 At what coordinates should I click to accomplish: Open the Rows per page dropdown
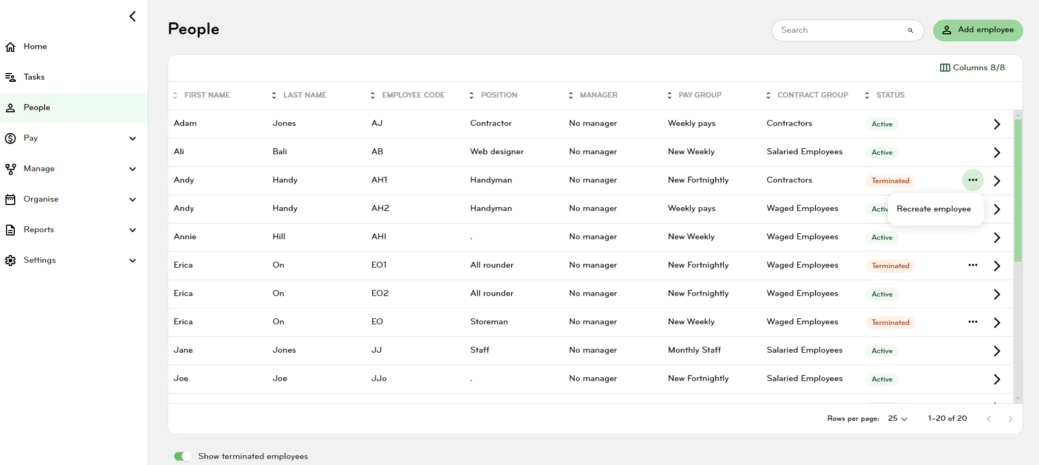pos(897,419)
